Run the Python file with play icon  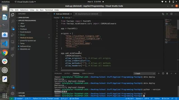click(167, 14)
